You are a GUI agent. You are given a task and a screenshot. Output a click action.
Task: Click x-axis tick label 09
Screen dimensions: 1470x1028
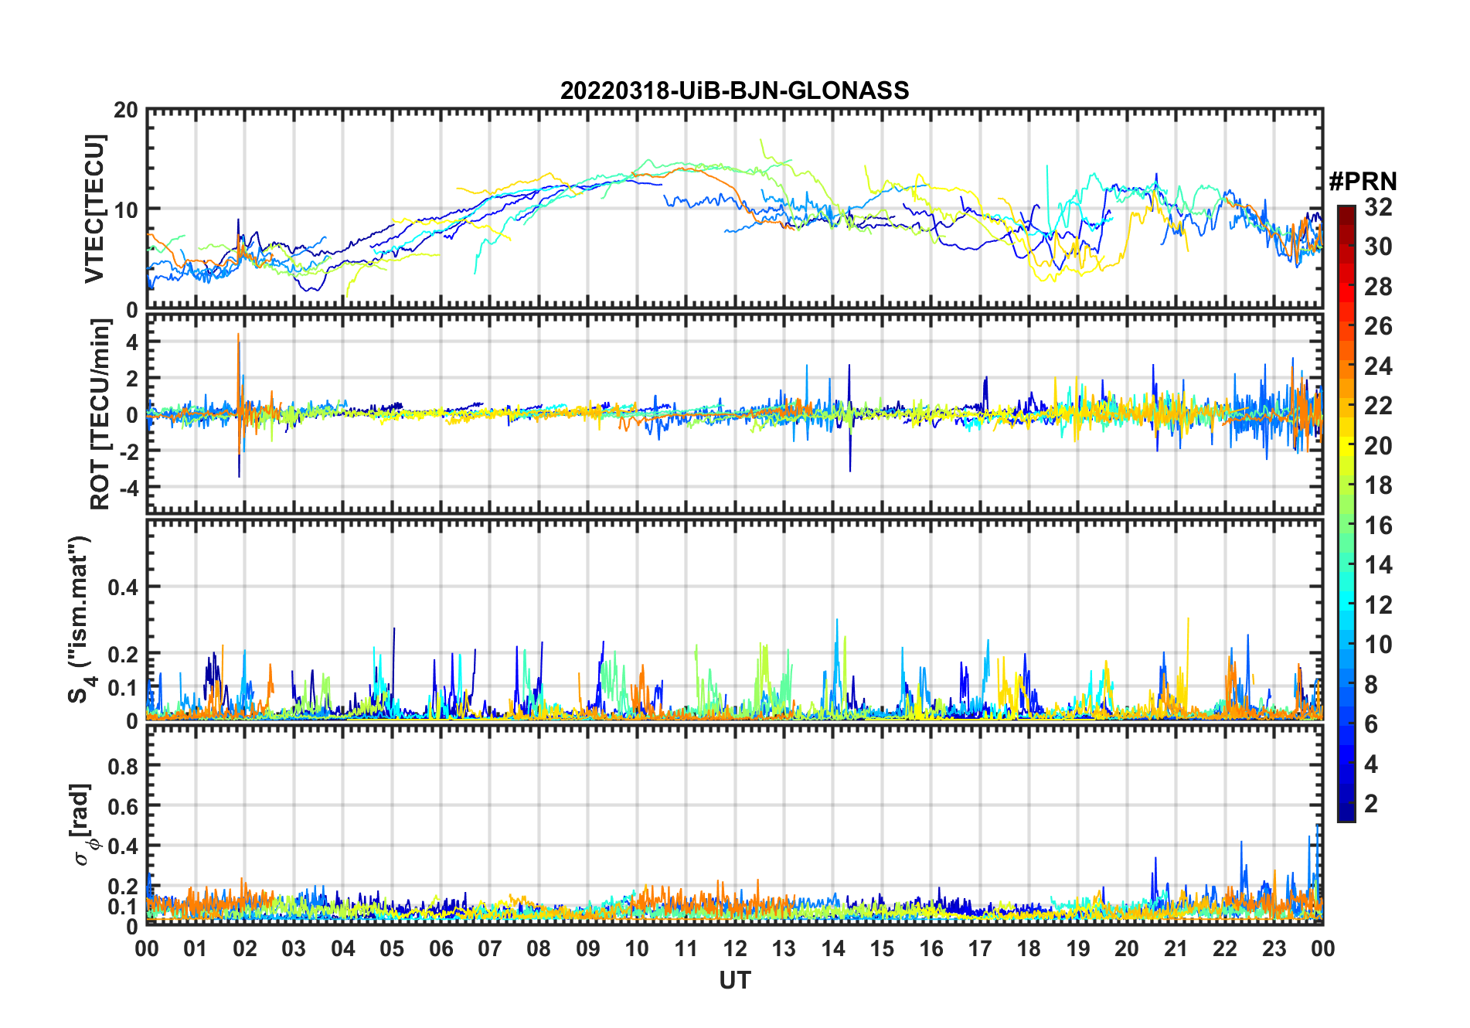[588, 948]
